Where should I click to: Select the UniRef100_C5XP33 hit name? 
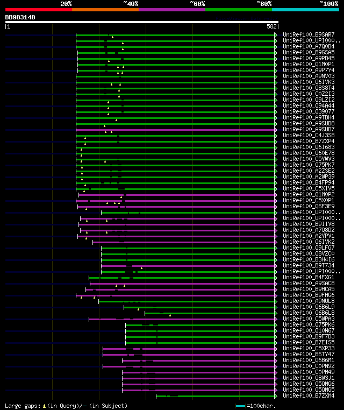click(309, 348)
